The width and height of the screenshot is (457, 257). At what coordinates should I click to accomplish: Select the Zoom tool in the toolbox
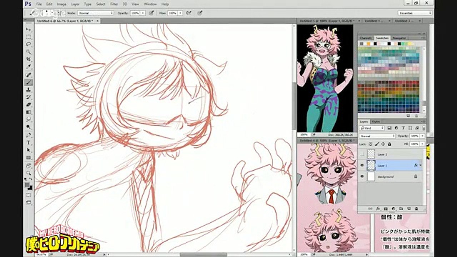[x=29, y=173]
